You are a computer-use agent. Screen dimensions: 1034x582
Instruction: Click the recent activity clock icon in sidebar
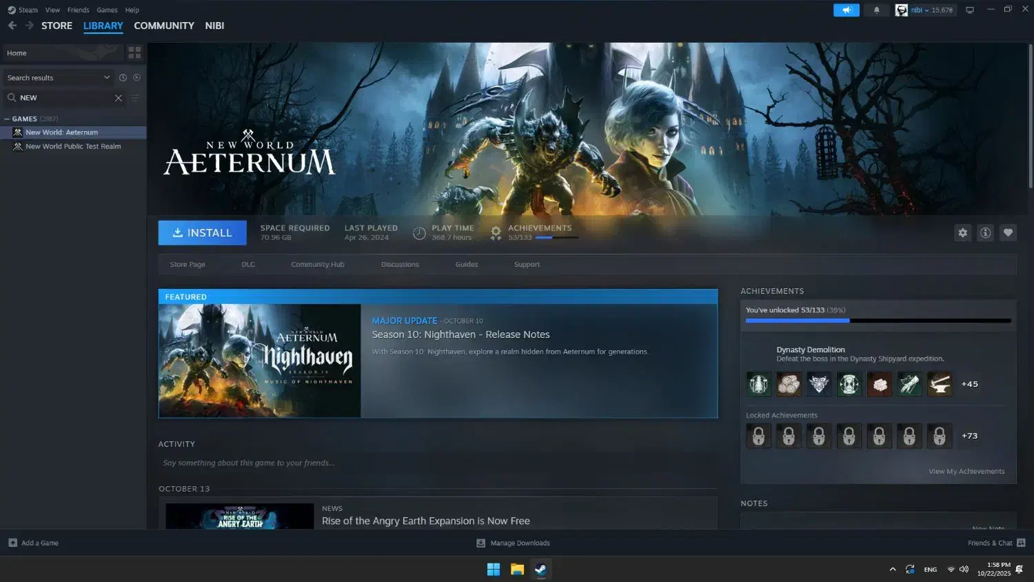(x=123, y=78)
